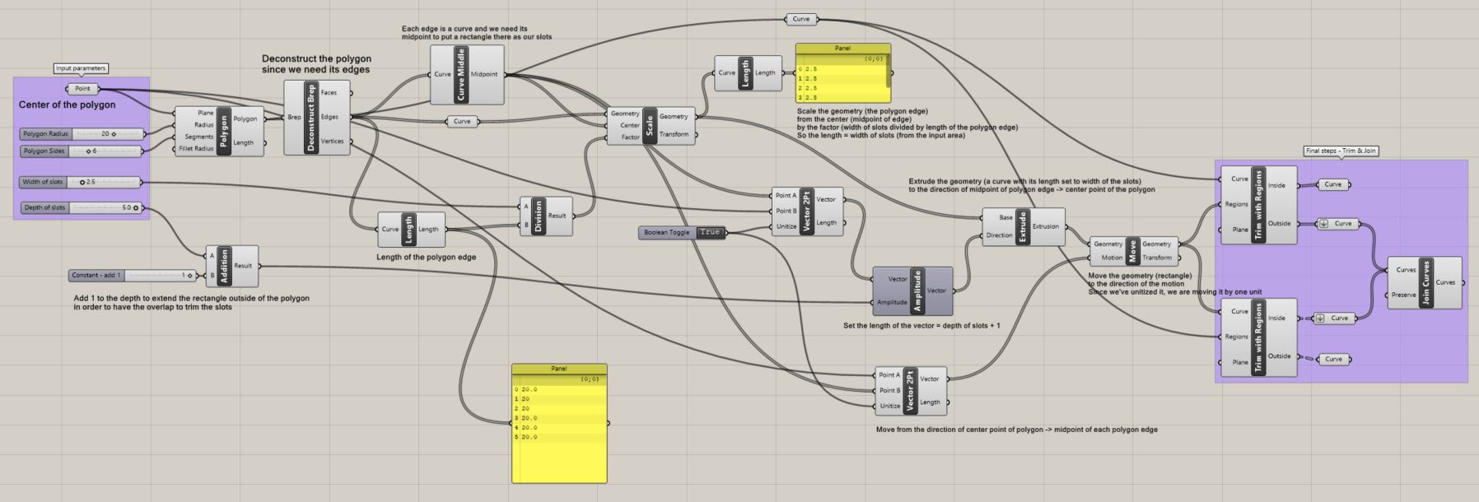Select the Addition component
Screen dimensions: 1479x502
click(x=224, y=266)
